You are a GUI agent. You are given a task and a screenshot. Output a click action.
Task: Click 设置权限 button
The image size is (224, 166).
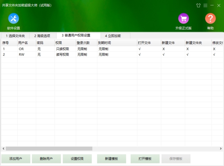pyautogui.click(x=77, y=158)
